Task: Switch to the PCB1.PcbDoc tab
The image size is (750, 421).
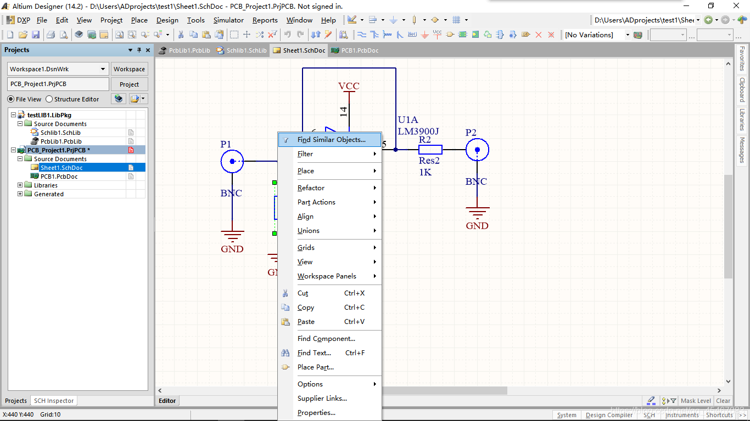Action: pos(355,50)
